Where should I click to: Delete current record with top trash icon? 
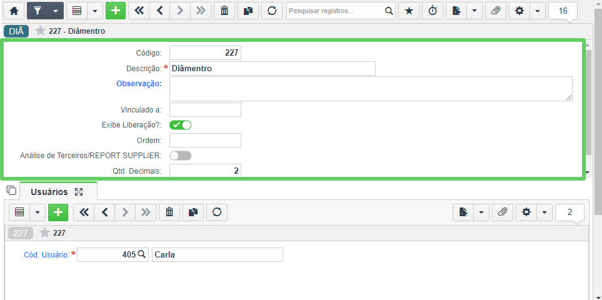click(x=224, y=11)
